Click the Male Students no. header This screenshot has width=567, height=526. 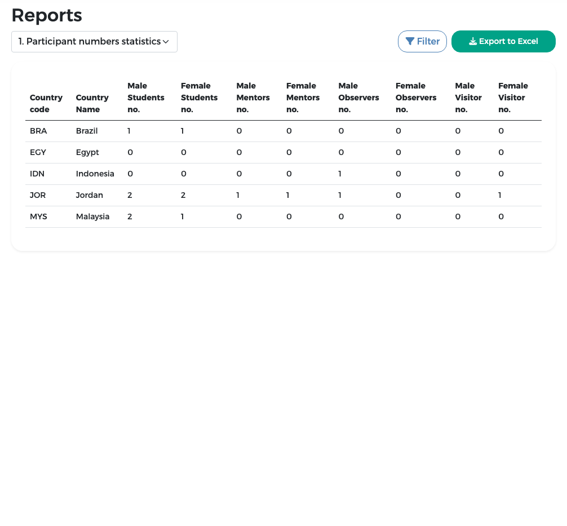coord(146,98)
